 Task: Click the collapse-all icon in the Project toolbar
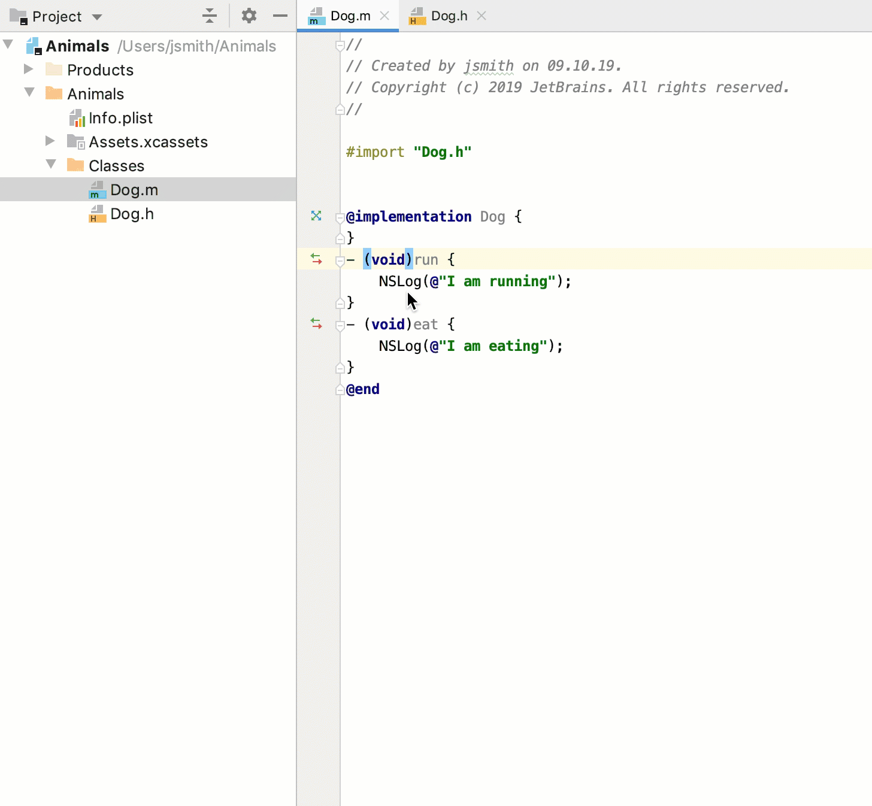tap(209, 16)
